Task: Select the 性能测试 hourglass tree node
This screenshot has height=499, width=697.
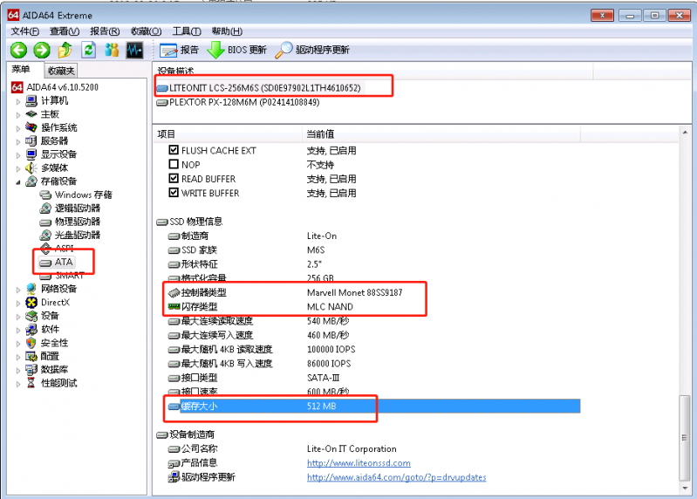Action: coord(51,383)
